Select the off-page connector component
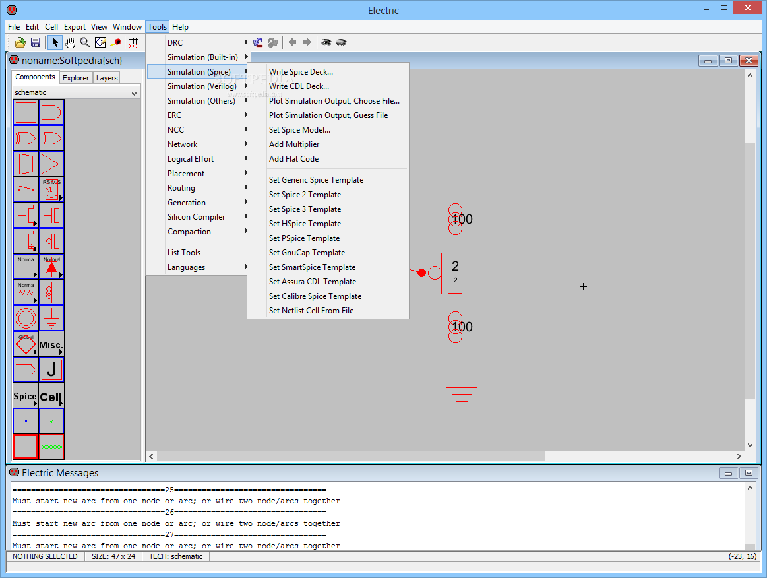The width and height of the screenshot is (767, 578). click(26, 369)
